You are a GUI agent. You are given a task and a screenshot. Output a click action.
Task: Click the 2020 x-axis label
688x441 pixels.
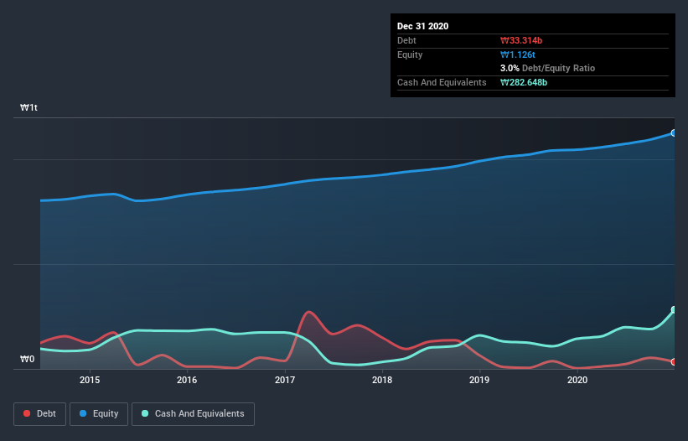tap(577, 380)
